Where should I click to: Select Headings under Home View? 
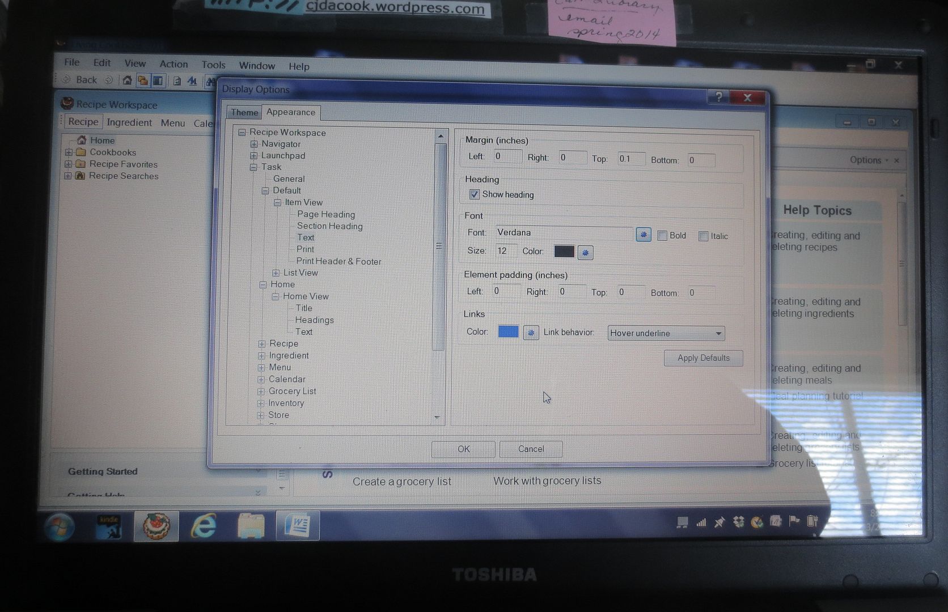(314, 320)
